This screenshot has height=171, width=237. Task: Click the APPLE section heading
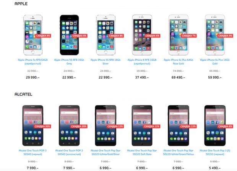click(x=21, y=3)
